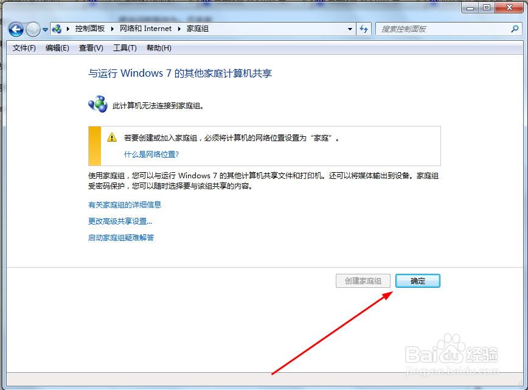Click the magnifier search icon
The image size is (528, 390).
515,29
